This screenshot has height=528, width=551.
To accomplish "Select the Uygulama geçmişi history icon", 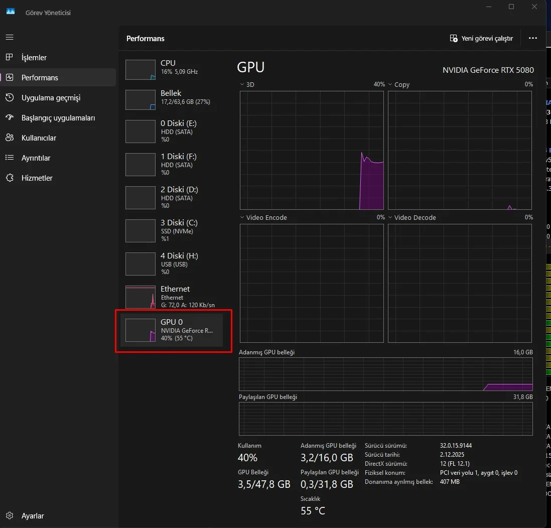I will (10, 97).
